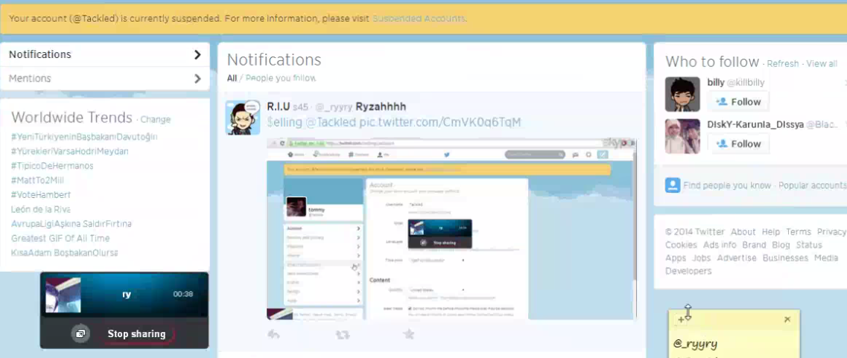Click the Find people you know icon

(x=673, y=185)
